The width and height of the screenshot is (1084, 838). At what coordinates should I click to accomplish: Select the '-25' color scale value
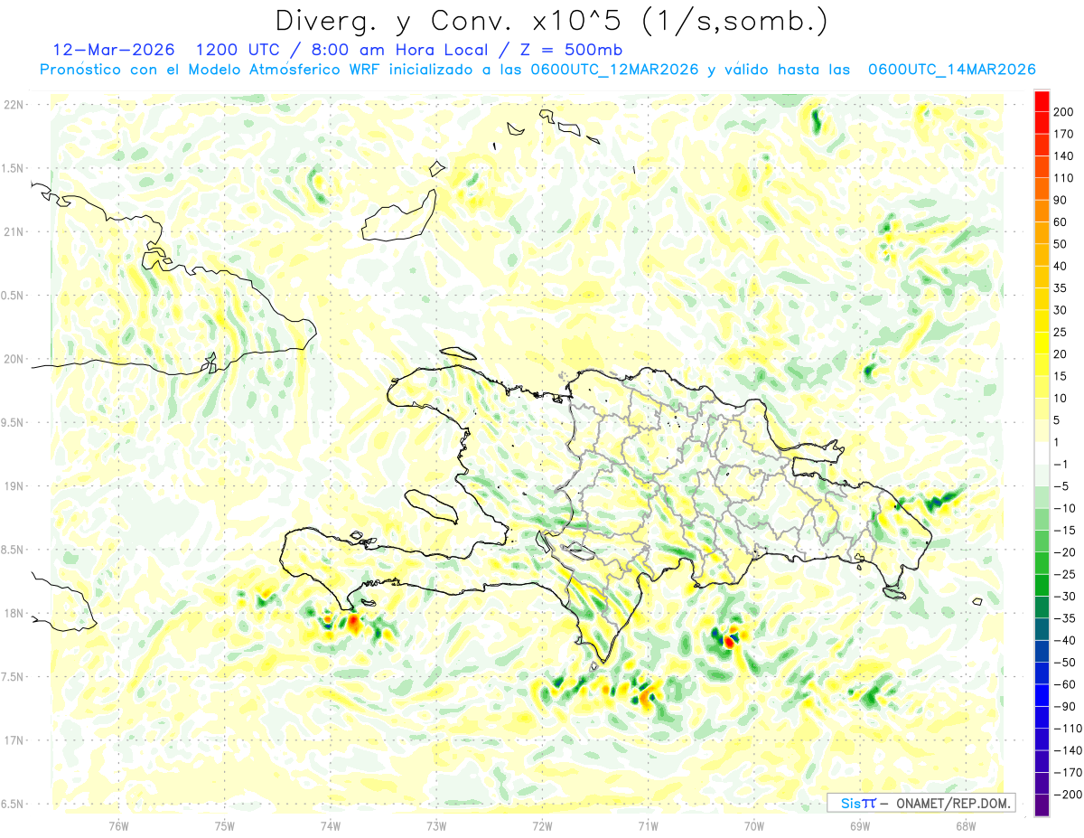point(1065,574)
